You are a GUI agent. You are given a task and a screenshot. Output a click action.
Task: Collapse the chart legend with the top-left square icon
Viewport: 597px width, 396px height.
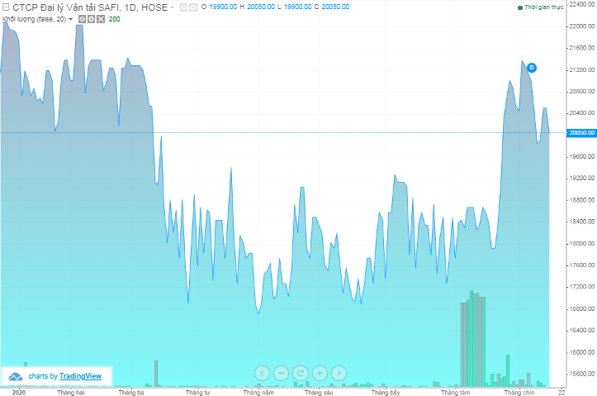[x=4, y=7]
